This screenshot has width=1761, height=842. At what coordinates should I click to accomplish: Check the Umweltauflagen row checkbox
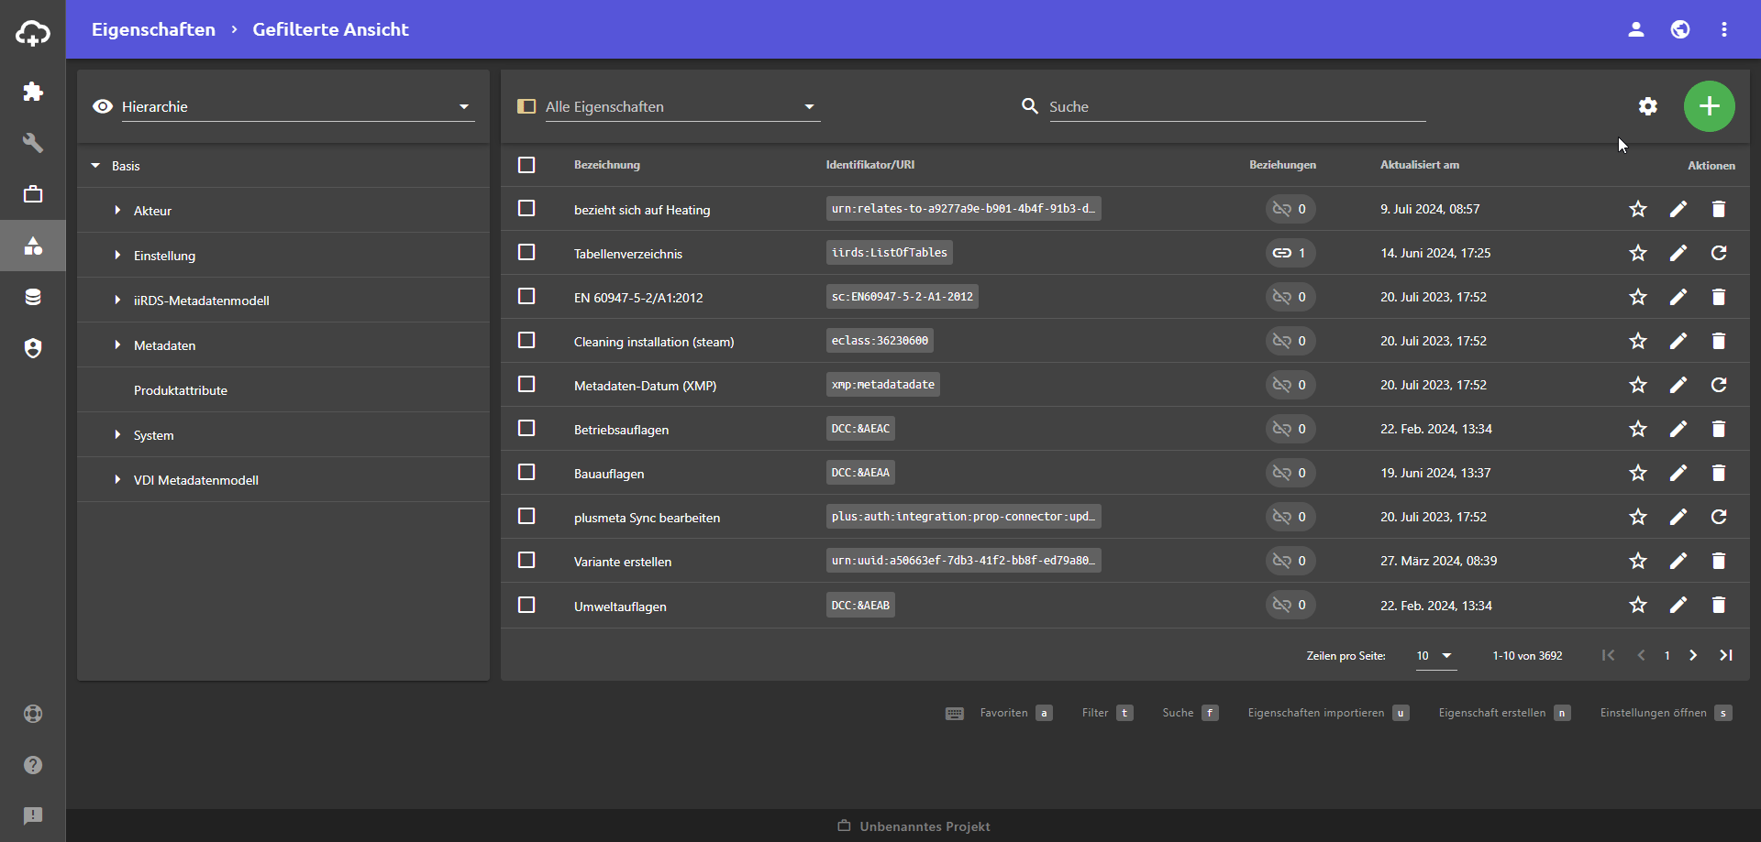526,605
